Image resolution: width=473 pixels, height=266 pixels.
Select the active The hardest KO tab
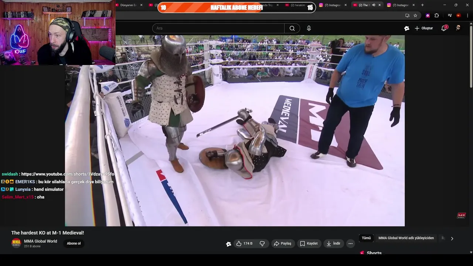(364, 5)
